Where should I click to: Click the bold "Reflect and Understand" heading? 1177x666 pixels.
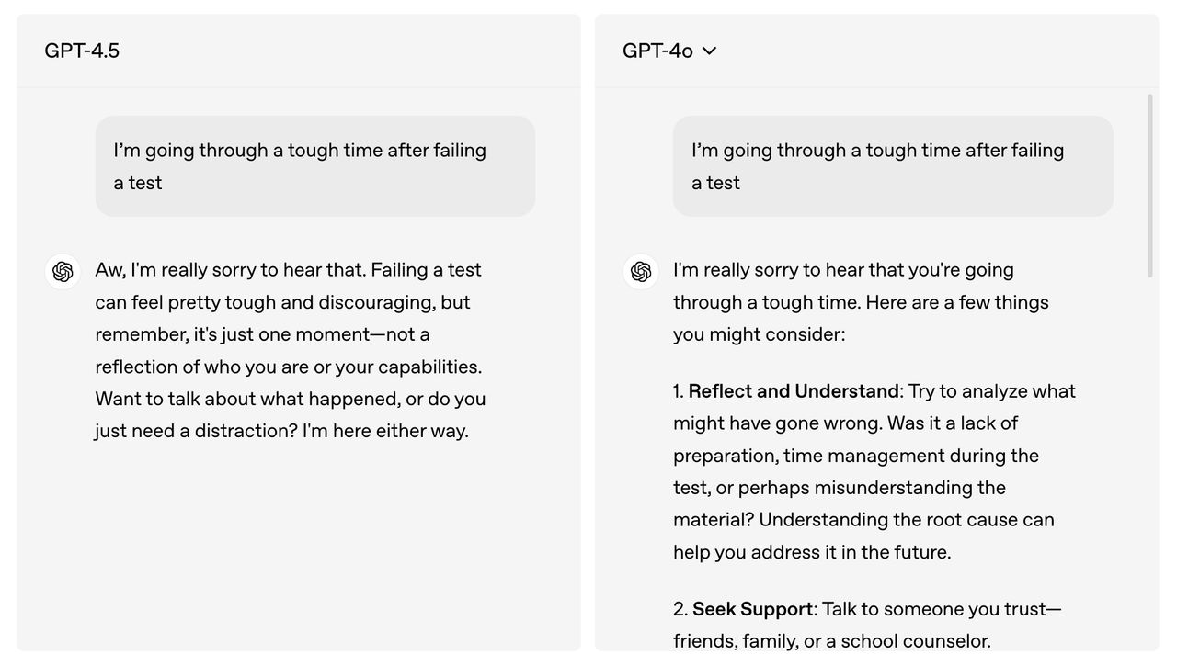tap(794, 391)
